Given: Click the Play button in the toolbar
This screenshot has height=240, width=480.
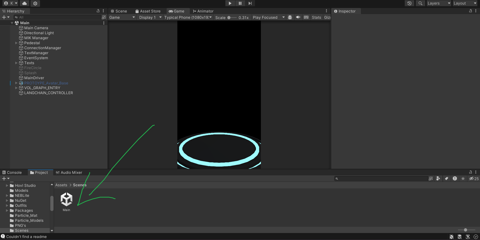Looking at the screenshot, I should click(x=230, y=3).
